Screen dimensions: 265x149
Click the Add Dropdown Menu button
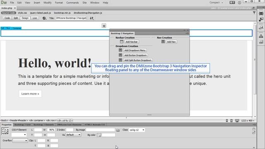(x=135, y=50)
